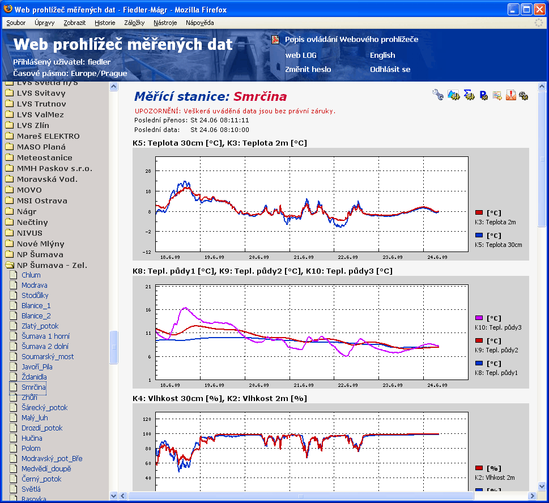Click the alarm envelope icon

[510, 95]
